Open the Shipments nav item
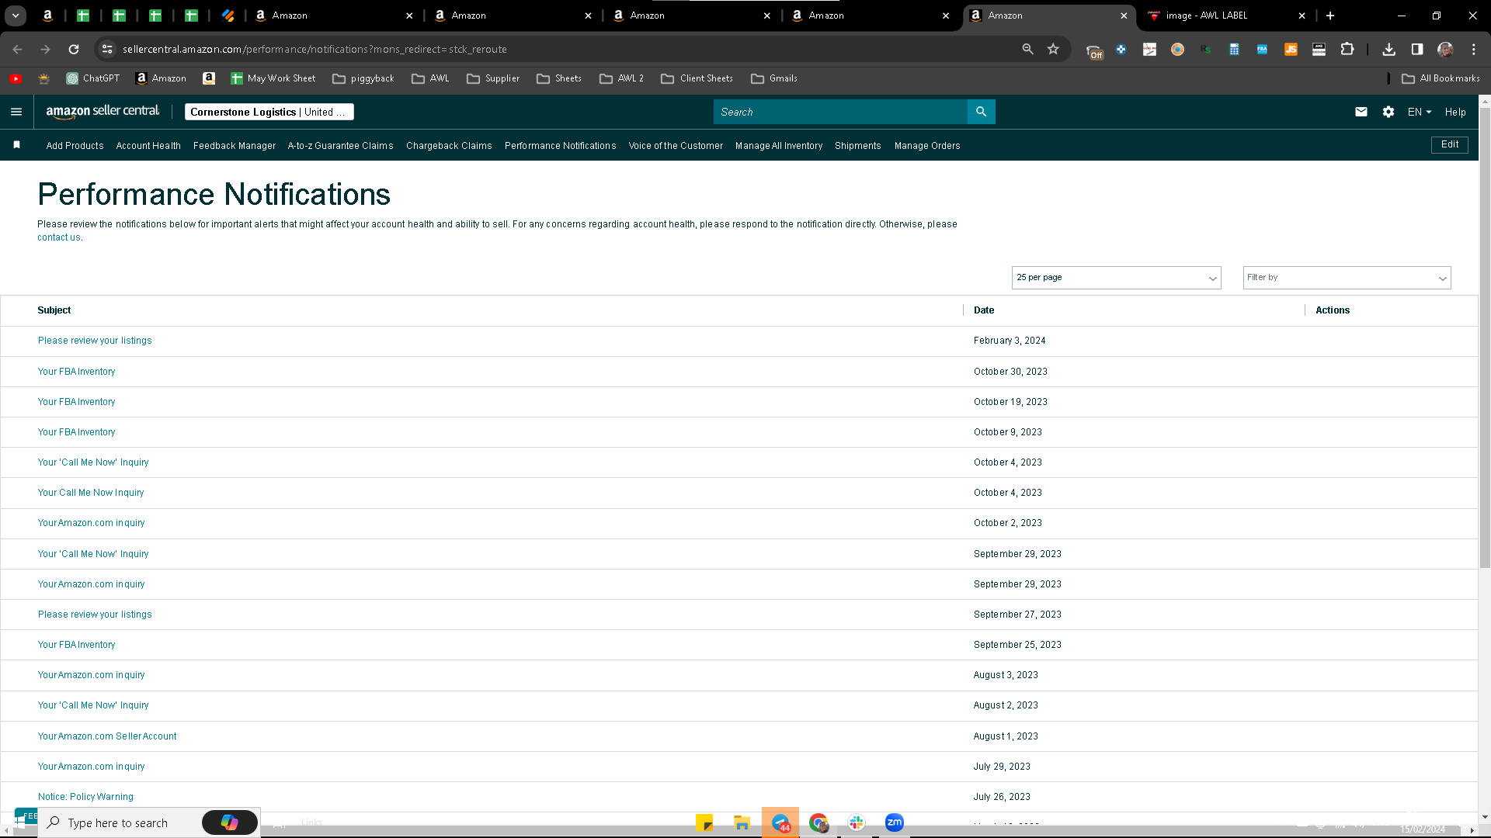This screenshot has height=838, width=1491. tap(857, 146)
